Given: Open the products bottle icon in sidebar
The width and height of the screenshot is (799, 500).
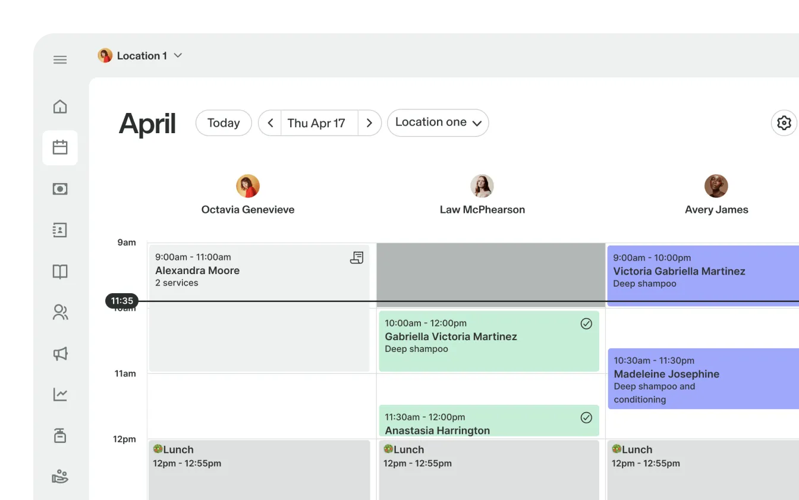Looking at the screenshot, I should click(59, 435).
